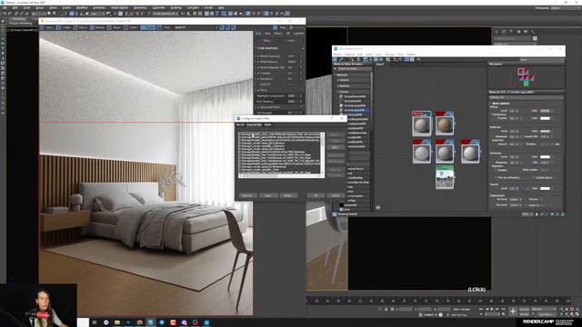Image resolution: width=582 pixels, height=327 pixels.
Task: Toggle Contrast checkbox in Tone Mapping
Action: click(x=258, y=73)
